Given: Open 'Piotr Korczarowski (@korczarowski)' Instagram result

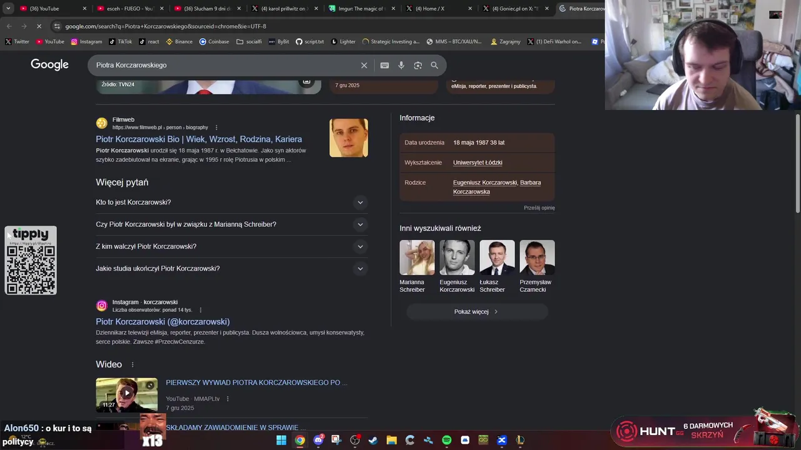Looking at the screenshot, I should pyautogui.click(x=163, y=322).
